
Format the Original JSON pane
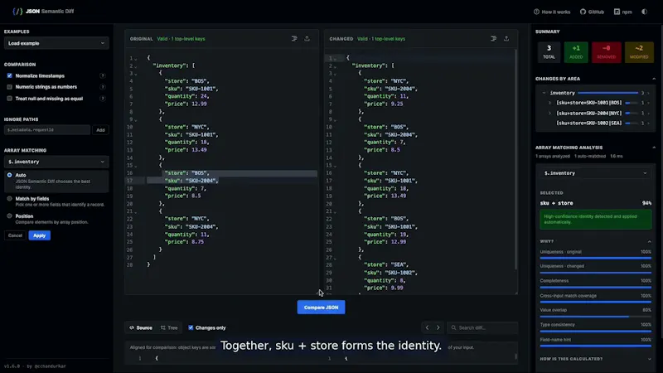click(x=294, y=38)
